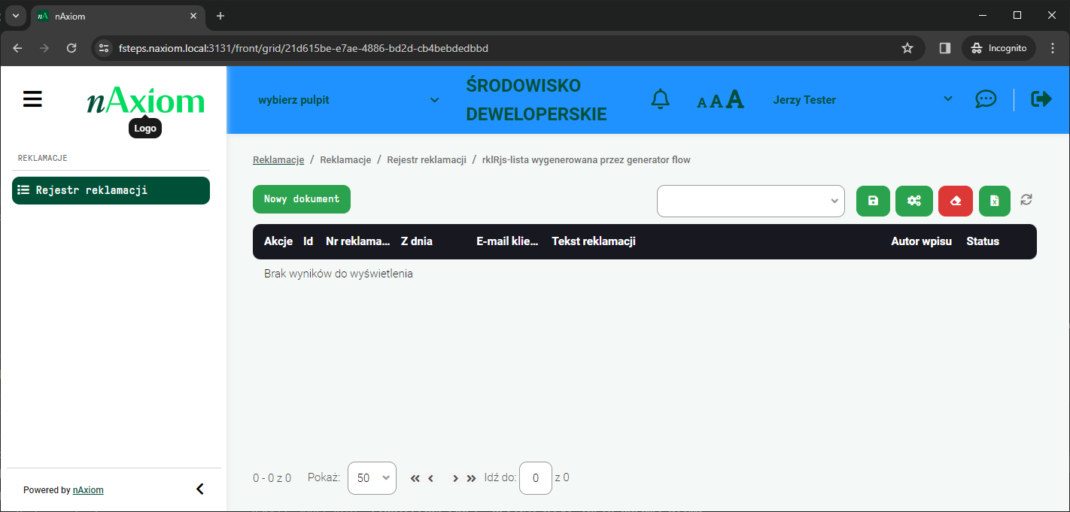The width and height of the screenshot is (1070, 512).
Task: Open batch operations gears icon
Action: (914, 201)
